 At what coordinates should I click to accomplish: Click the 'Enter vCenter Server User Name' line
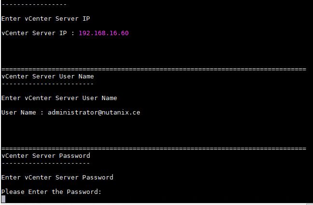point(59,98)
